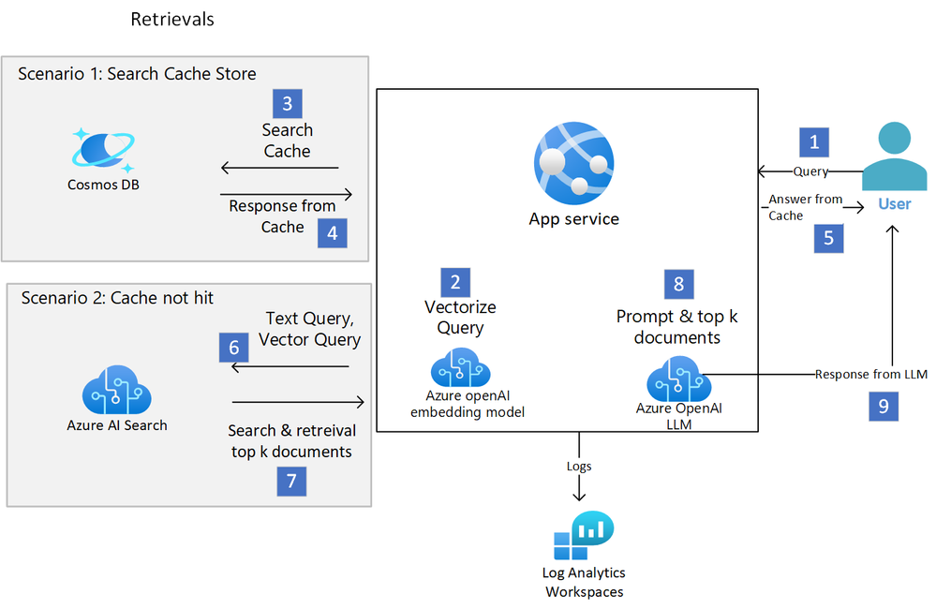This screenshot has width=936, height=609.
Task: Click the 'Azure openAI embedding model' caption
Action: click(468, 404)
